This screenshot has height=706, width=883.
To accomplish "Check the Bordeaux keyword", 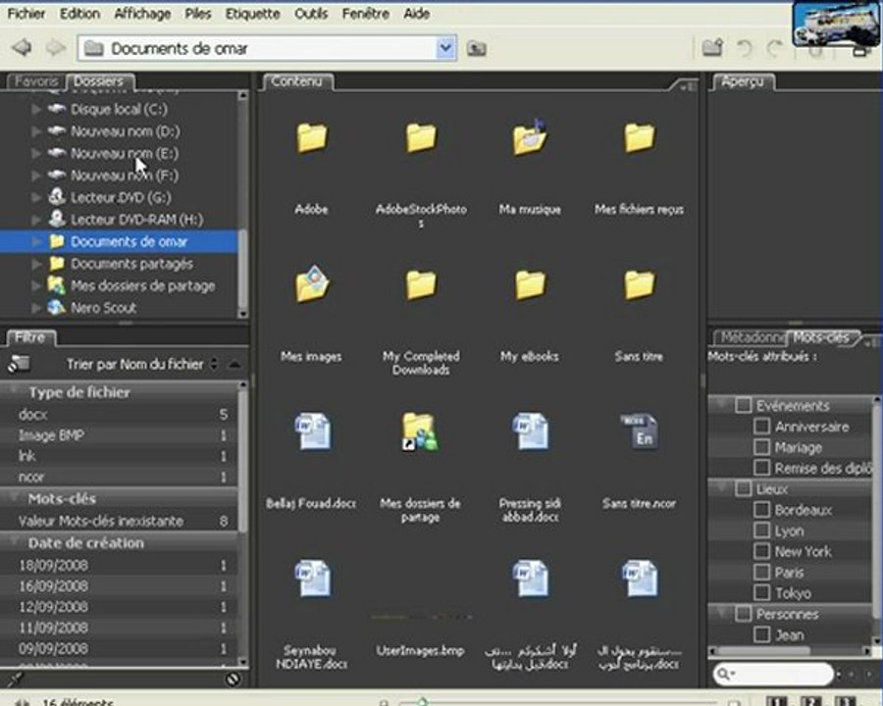I will [762, 510].
